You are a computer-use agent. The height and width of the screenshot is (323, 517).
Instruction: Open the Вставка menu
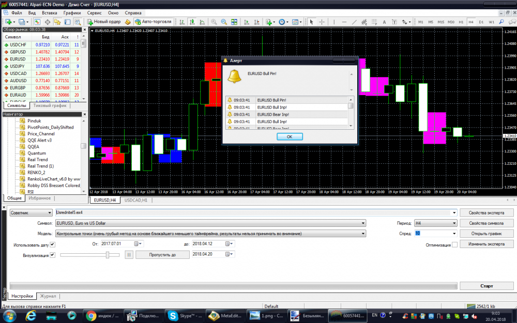50,13
